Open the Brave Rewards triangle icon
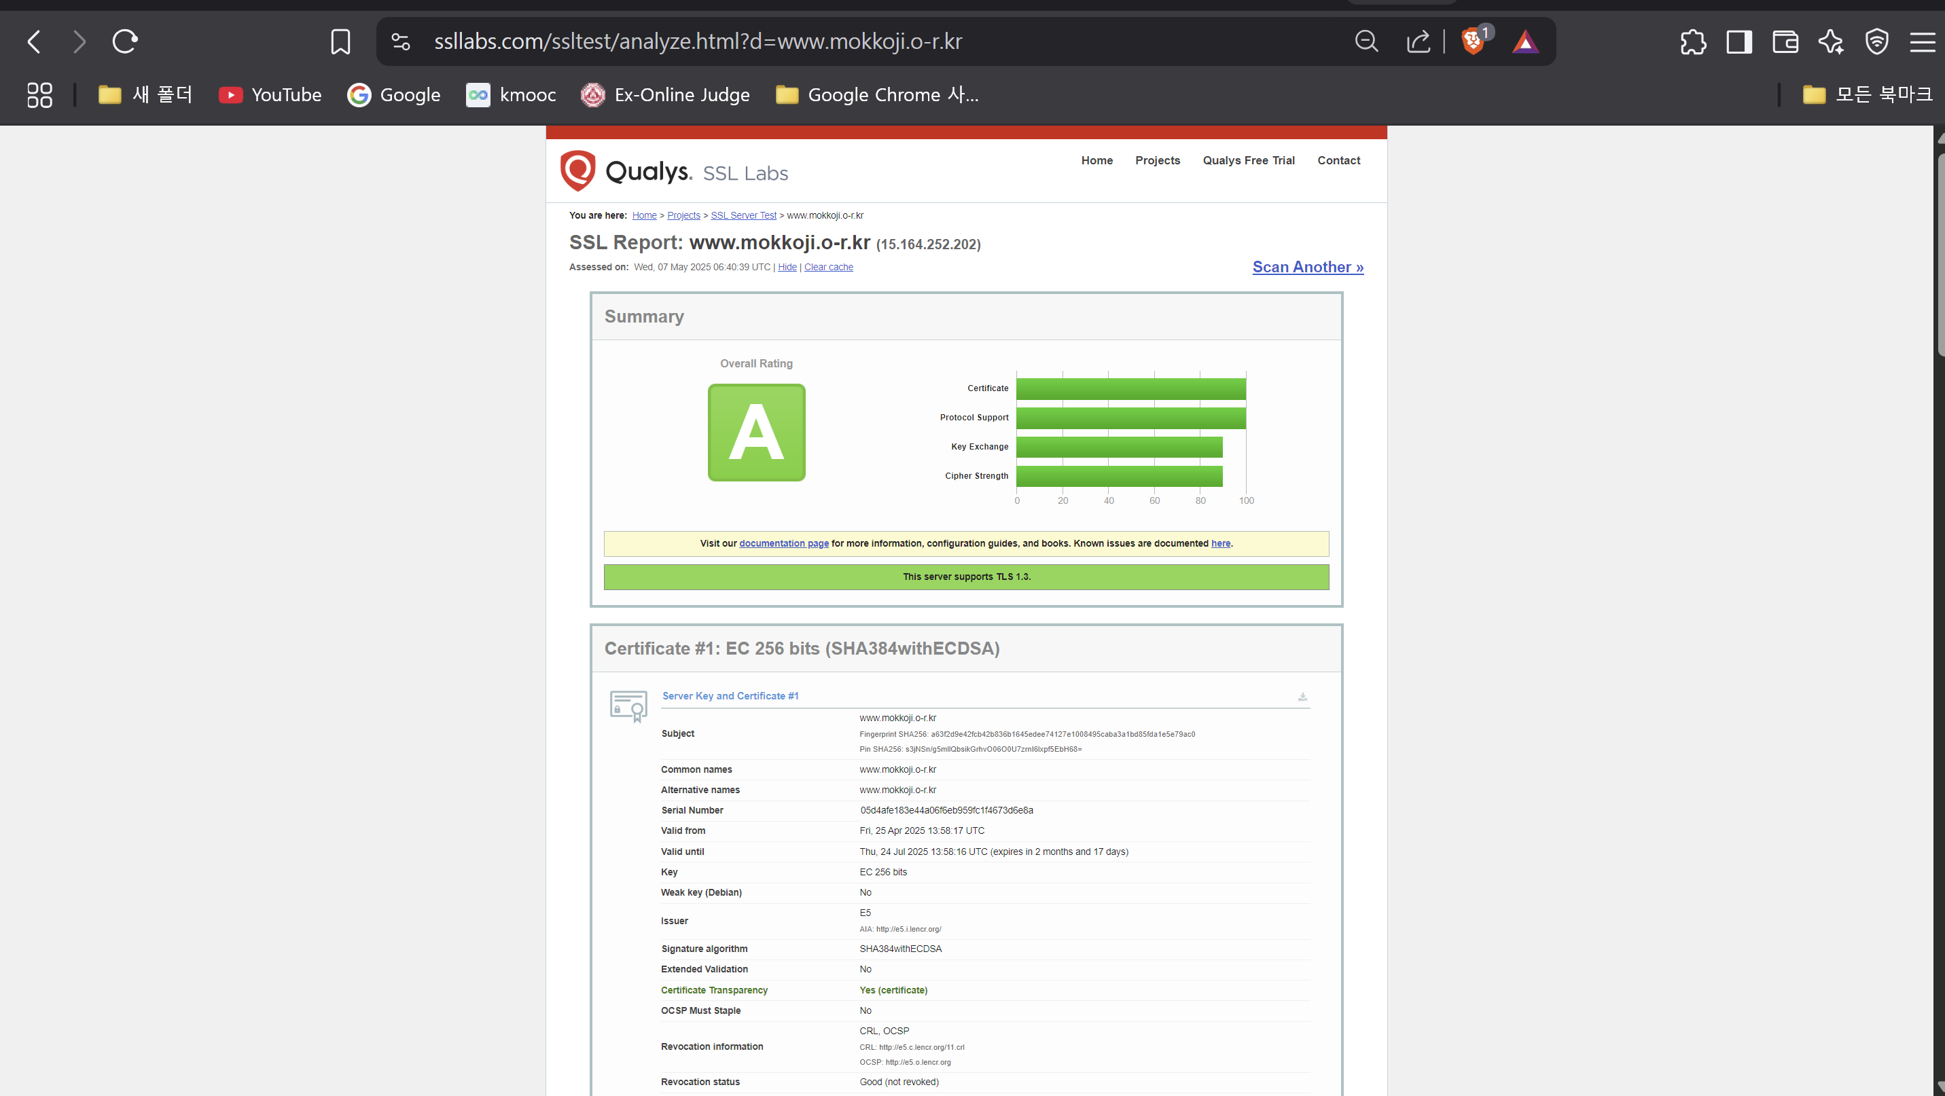This screenshot has width=1945, height=1096. (x=1524, y=41)
